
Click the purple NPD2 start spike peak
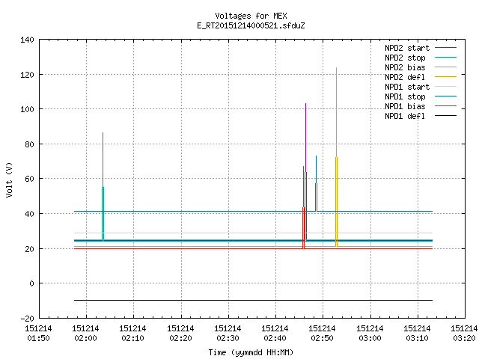point(306,105)
